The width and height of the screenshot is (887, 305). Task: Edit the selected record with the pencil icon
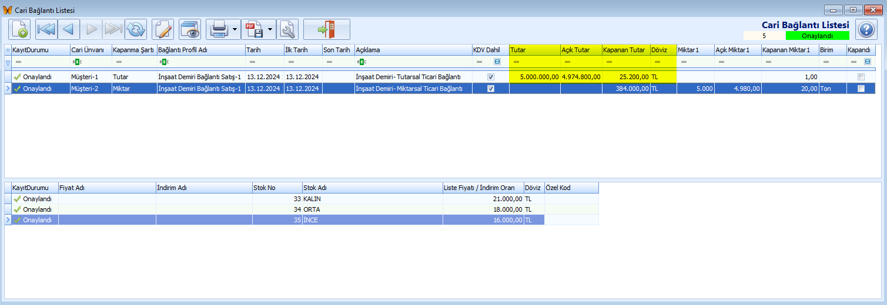tap(163, 29)
